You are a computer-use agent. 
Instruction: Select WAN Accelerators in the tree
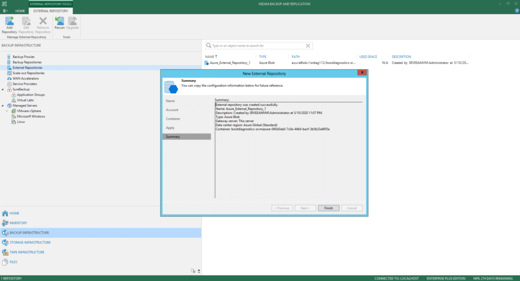point(25,79)
